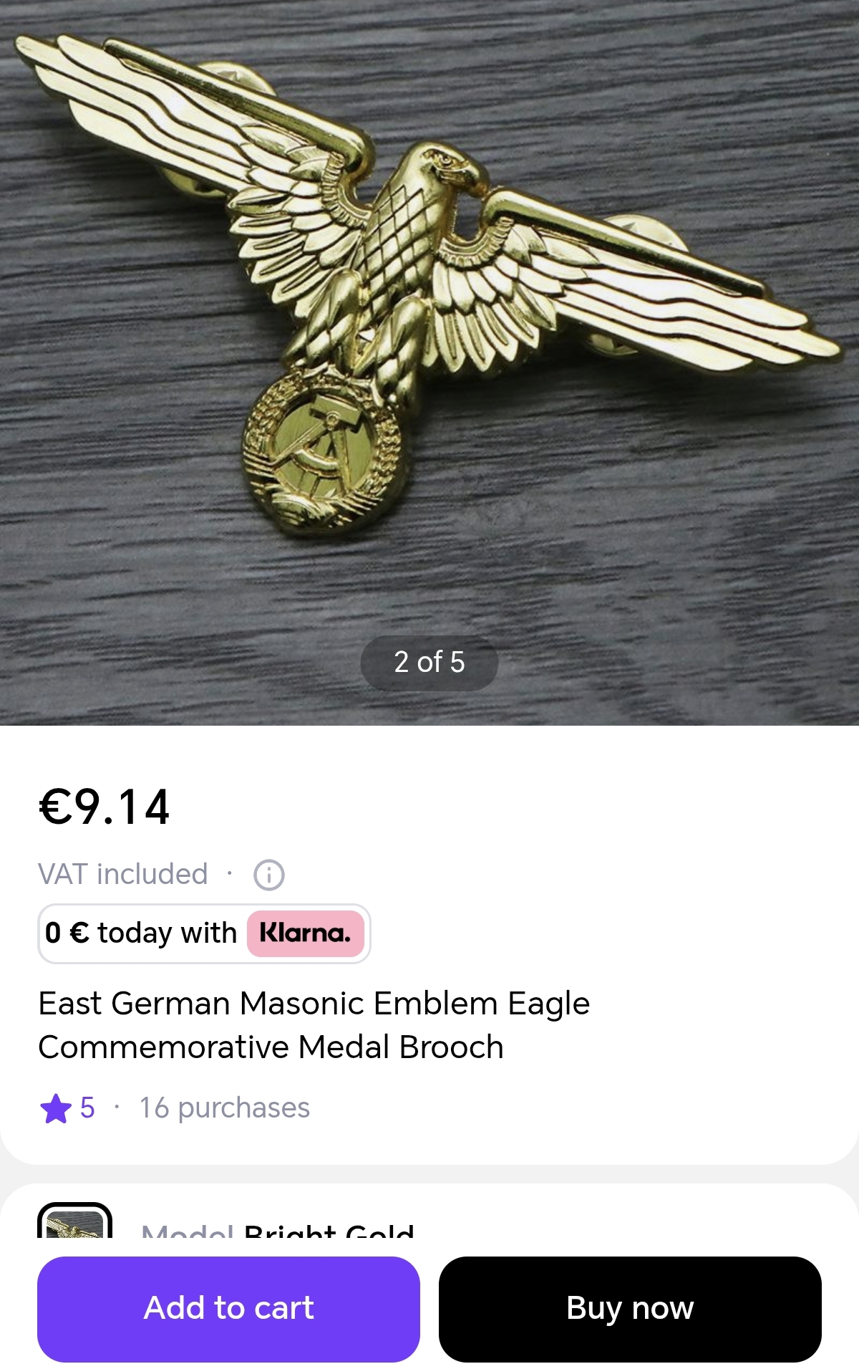This screenshot has width=859, height=1369.
Task: Tap the 'VAT included' label
Action: tap(123, 875)
